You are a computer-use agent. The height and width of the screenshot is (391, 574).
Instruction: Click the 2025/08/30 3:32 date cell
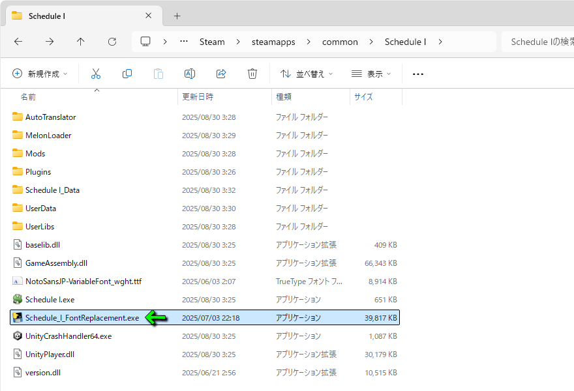209,190
